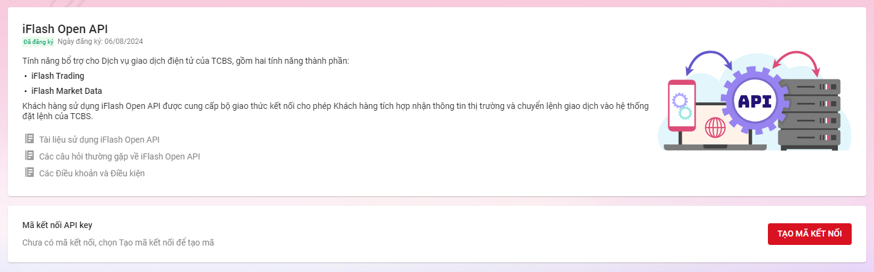Click the pink smartphone illustration
The image size is (874, 272).
click(682, 105)
